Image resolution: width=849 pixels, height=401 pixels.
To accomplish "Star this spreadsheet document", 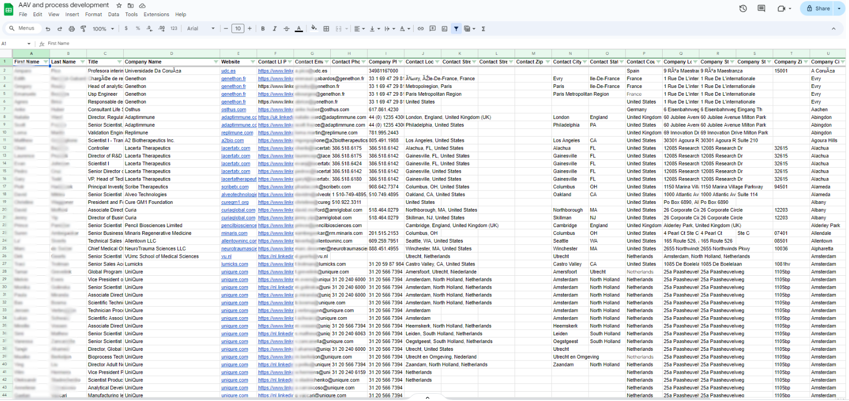I will click(119, 5).
